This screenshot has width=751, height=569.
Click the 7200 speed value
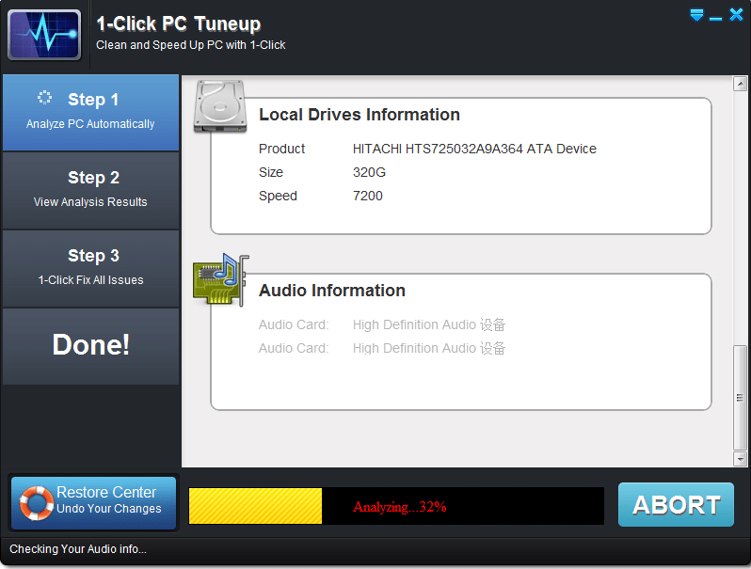coord(367,196)
